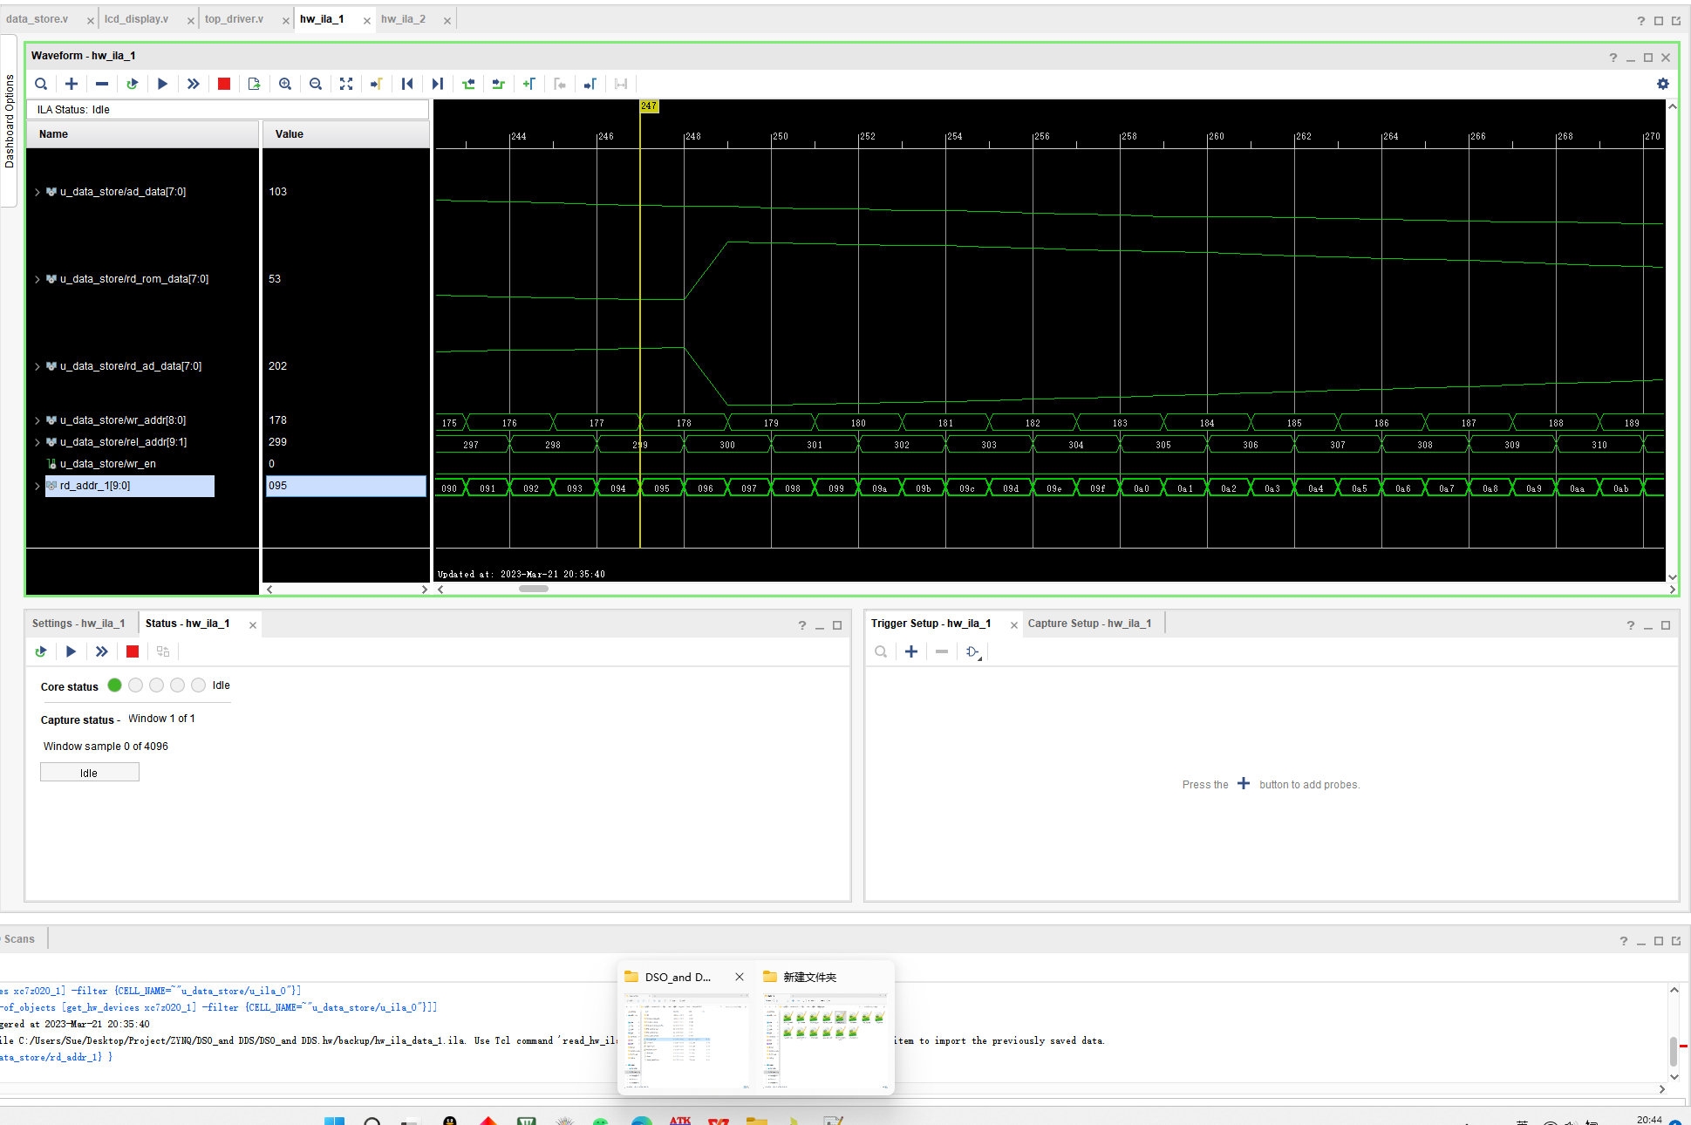
Task: Expand the u_data_store/wr_addr[8:0] bus
Action: (38, 420)
